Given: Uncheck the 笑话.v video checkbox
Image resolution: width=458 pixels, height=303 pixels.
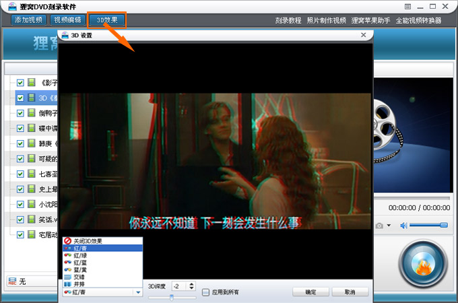Looking at the screenshot, I should (x=20, y=220).
